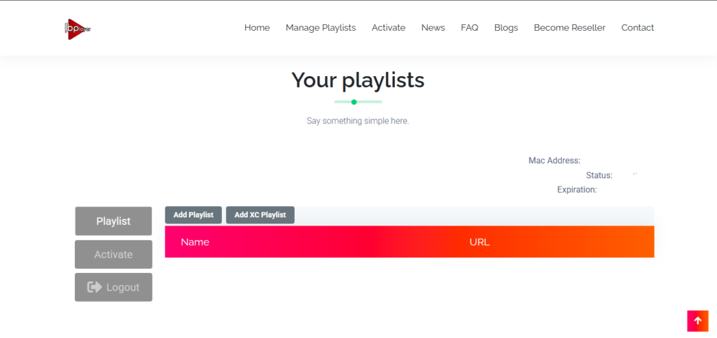Click the Name column header
717x338 pixels.
click(x=195, y=242)
